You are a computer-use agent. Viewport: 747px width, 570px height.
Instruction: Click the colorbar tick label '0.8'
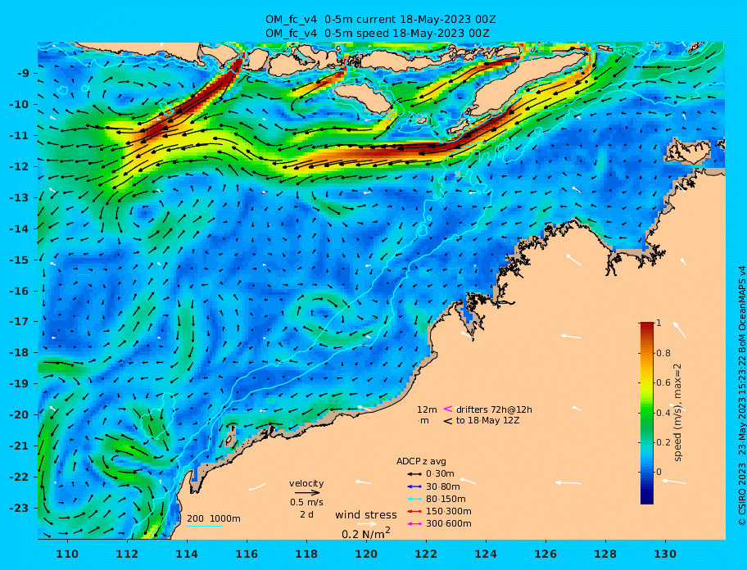663,353
